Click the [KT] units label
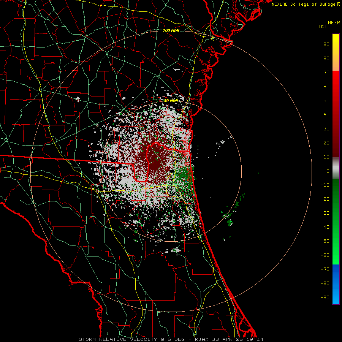 pyautogui.click(x=325, y=26)
